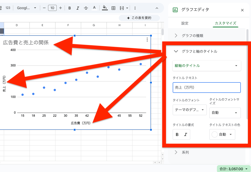Image resolution: width=251 pixels, height=172 pixels.
Task: Select the カスタマイズ tab
Action: (226, 23)
